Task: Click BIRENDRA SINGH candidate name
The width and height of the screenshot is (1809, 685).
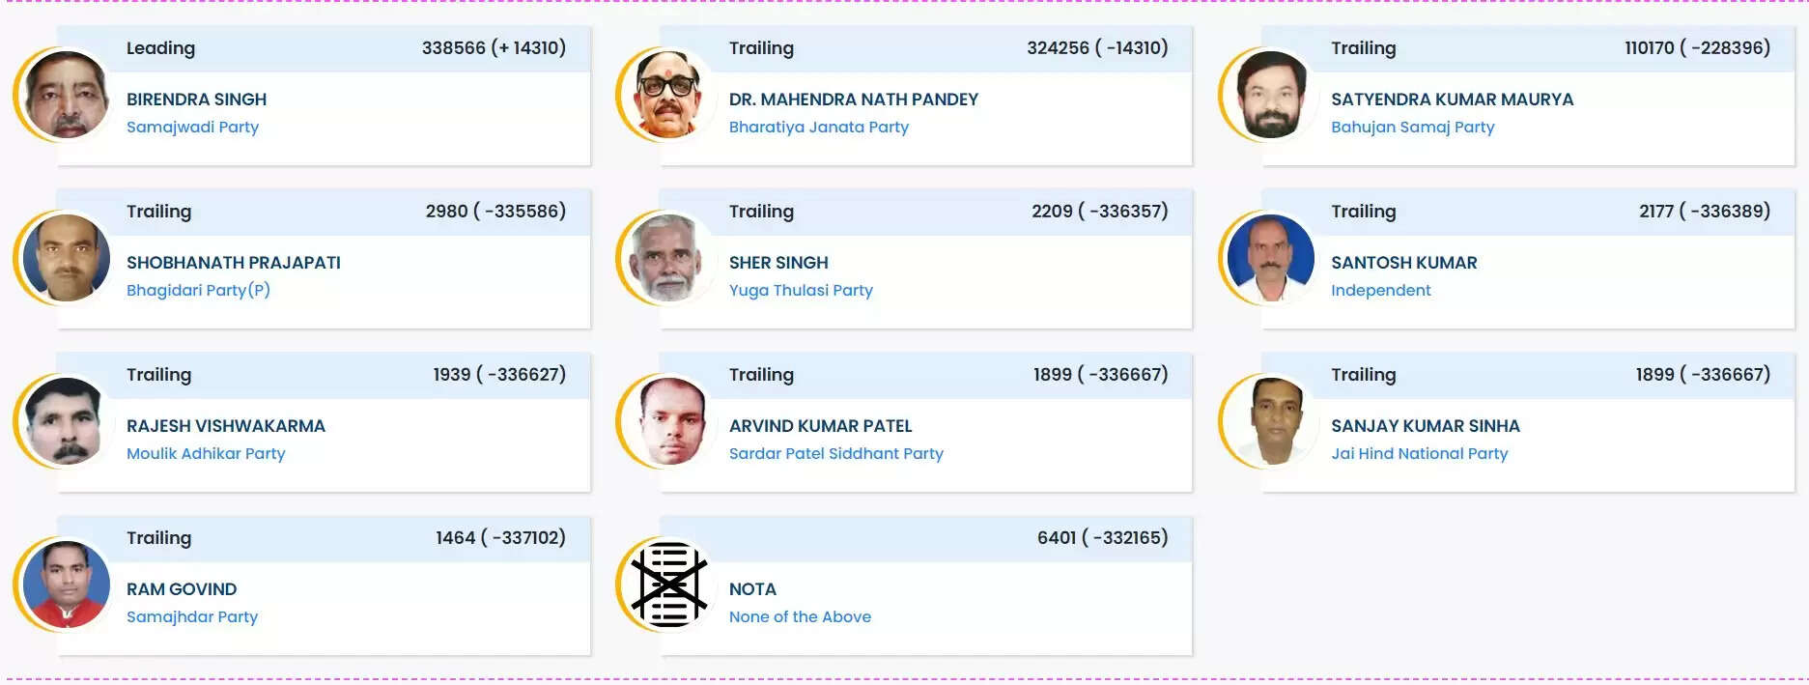Action: click(198, 99)
